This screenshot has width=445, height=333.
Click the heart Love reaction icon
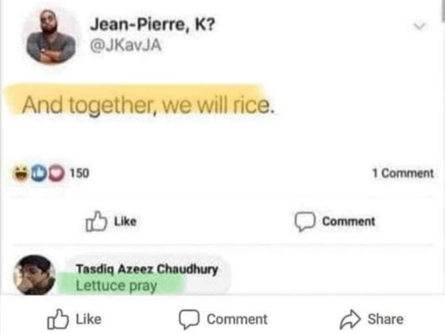tap(57, 174)
